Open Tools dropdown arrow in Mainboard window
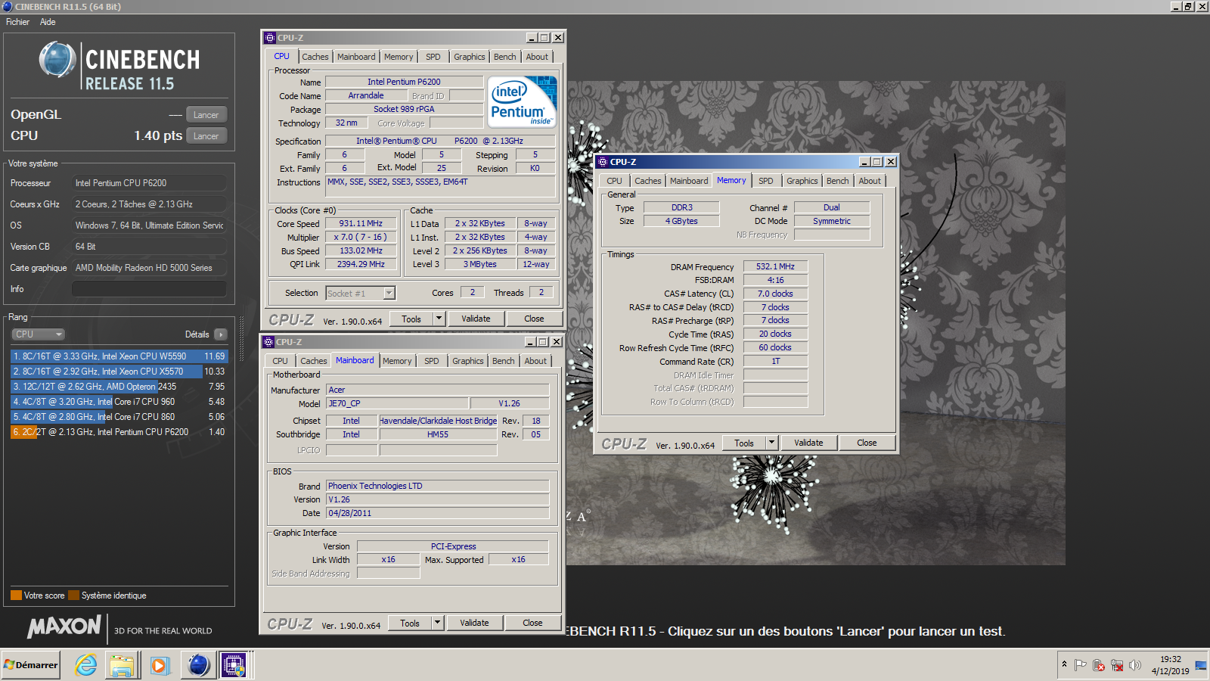 (x=437, y=623)
